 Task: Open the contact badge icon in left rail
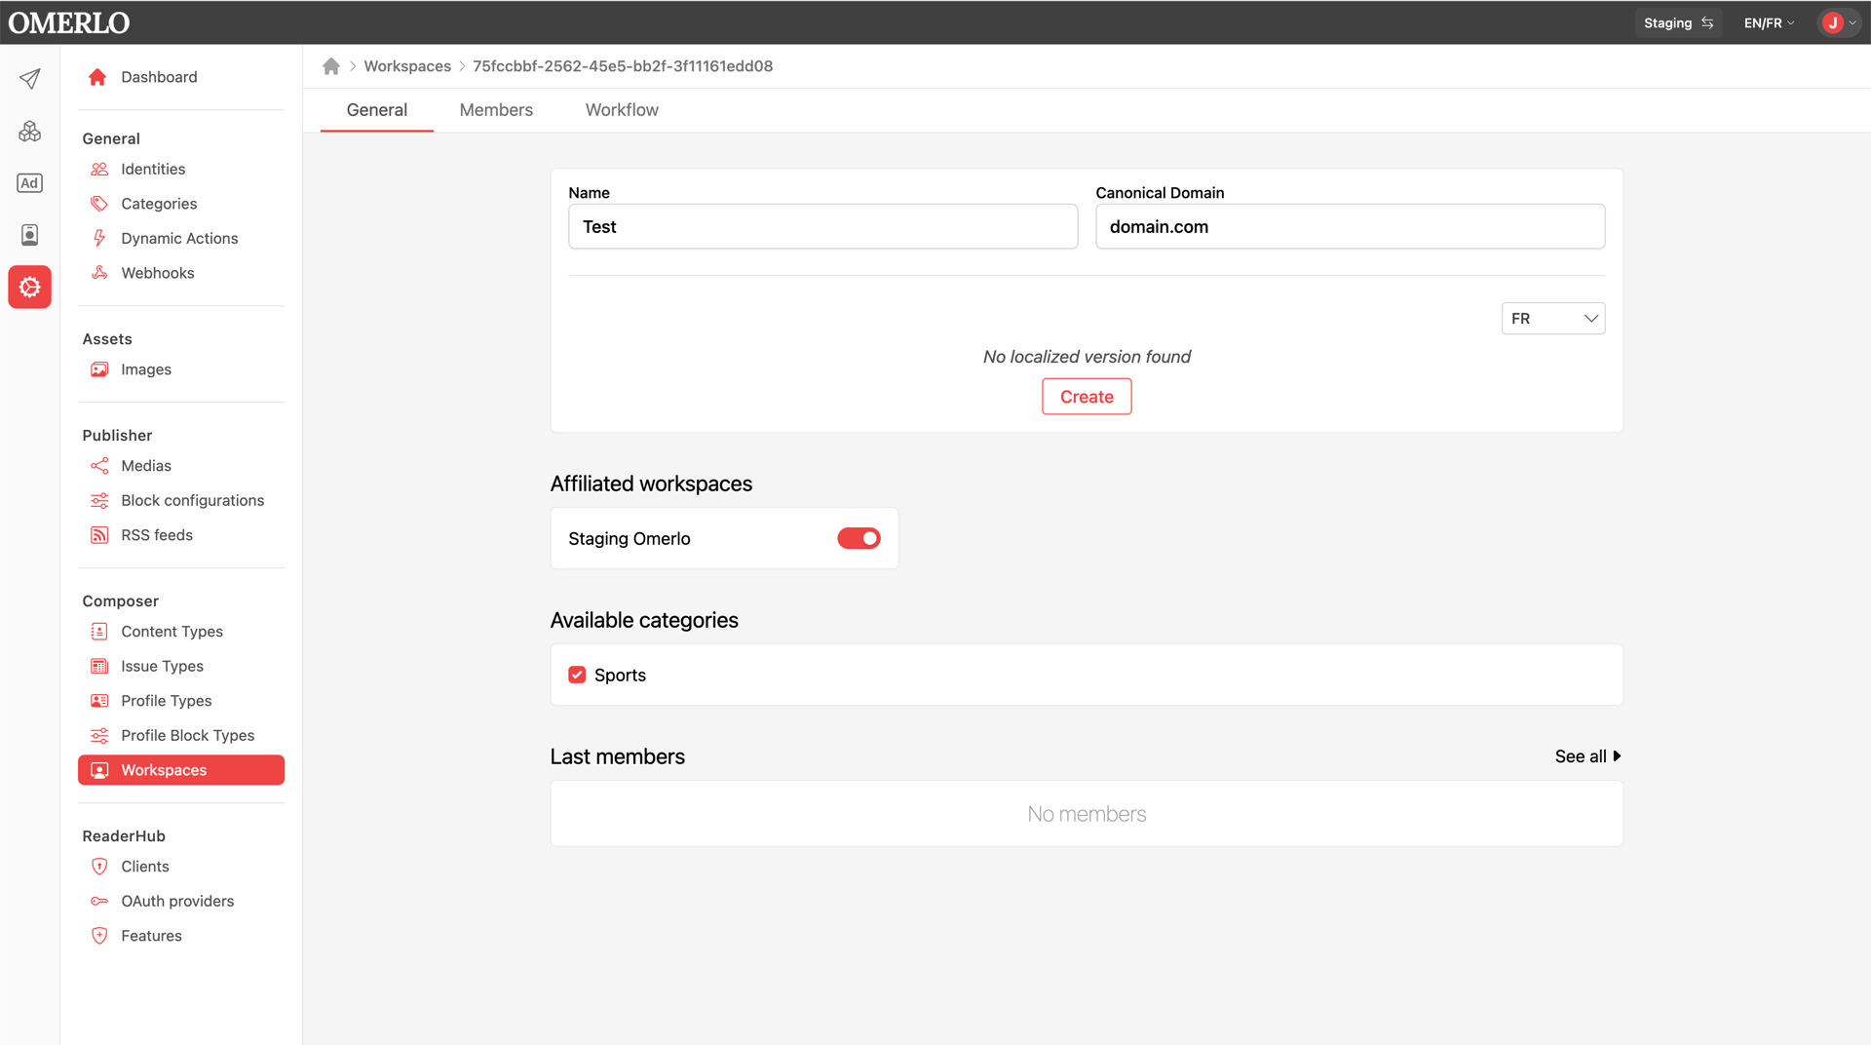click(x=29, y=235)
